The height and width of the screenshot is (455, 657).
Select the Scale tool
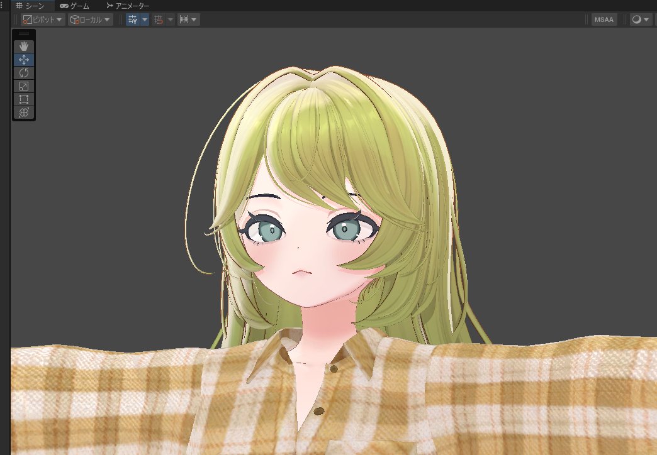(x=24, y=86)
